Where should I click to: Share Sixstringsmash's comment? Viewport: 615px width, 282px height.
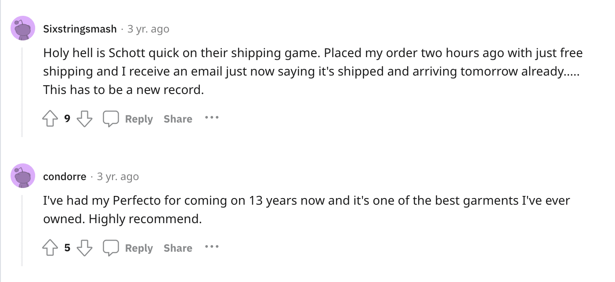point(178,119)
